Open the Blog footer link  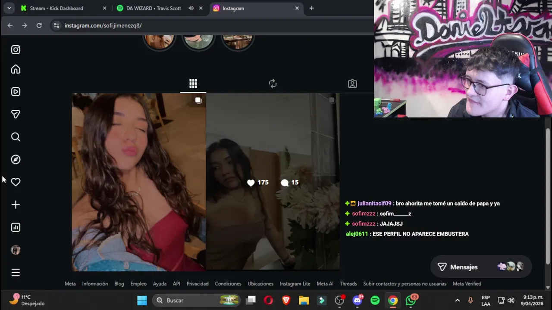[119, 284]
